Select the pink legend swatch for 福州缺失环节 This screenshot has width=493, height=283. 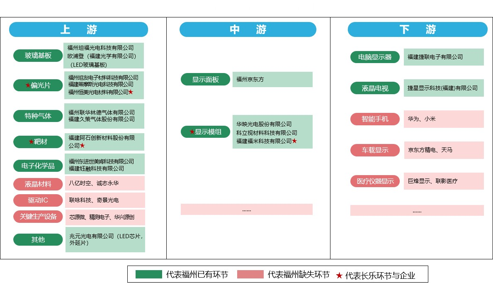pos(250,274)
